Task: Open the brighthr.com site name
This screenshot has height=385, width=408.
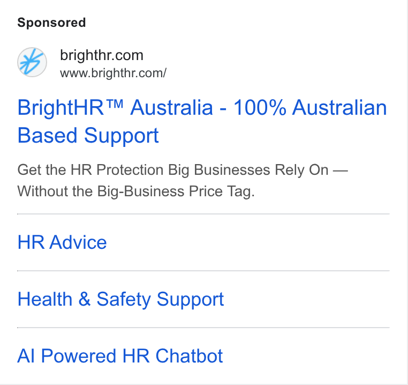Action: coord(102,55)
